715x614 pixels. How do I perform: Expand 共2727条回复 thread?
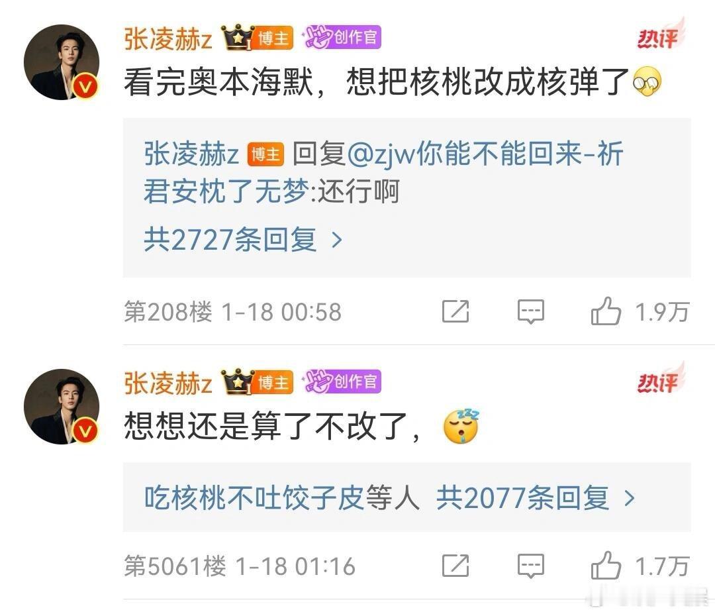click(242, 240)
